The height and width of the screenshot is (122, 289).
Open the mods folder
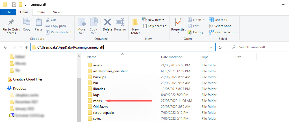tap(97, 101)
